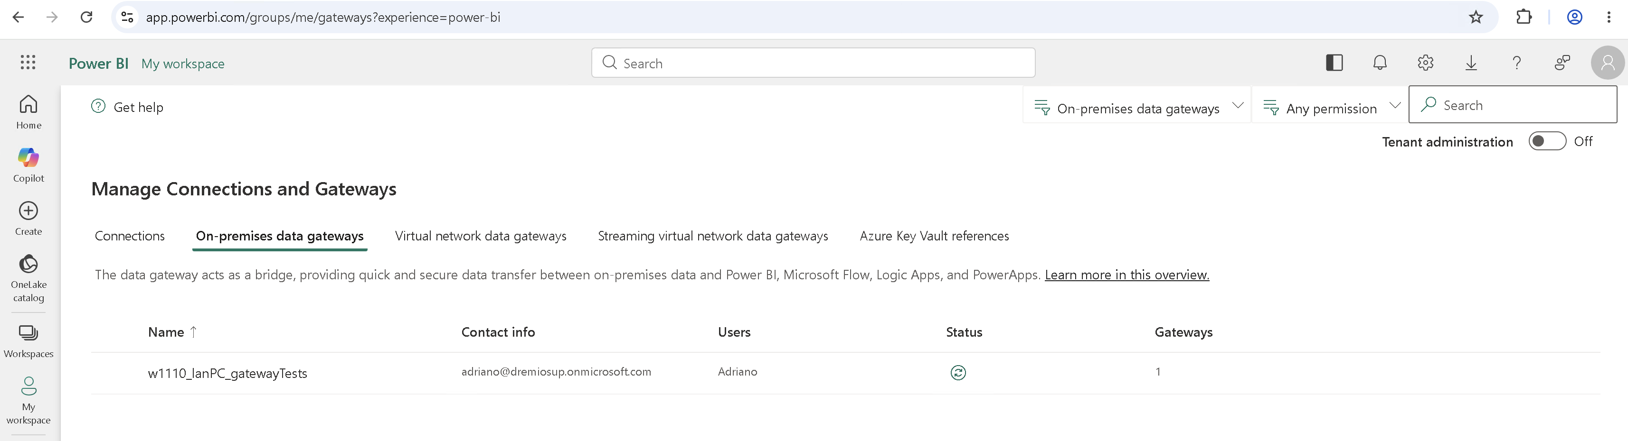Click the Get help text
This screenshot has height=441, width=1628.
(138, 107)
